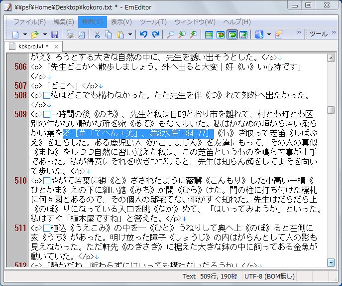Click the UTF-8 (BOM無し) encoding indicator
This screenshot has width=342, height=286.
(x=270, y=277)
